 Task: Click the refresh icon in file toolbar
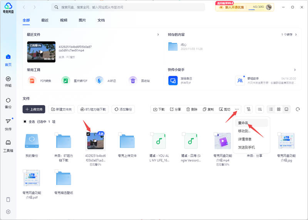pyautogui.click(x=298, y=109)
